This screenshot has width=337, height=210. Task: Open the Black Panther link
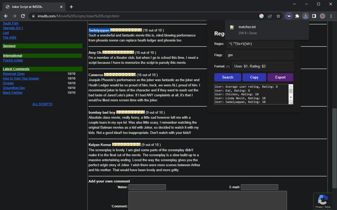[x=13, y=93]
